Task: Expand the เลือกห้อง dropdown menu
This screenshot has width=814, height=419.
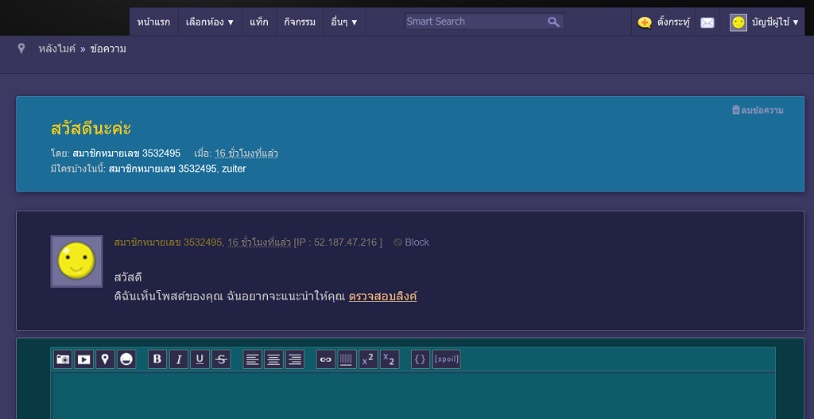Action: tap(210, 21)
